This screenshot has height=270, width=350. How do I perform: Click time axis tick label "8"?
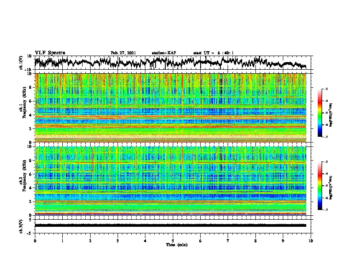point(255,241)
